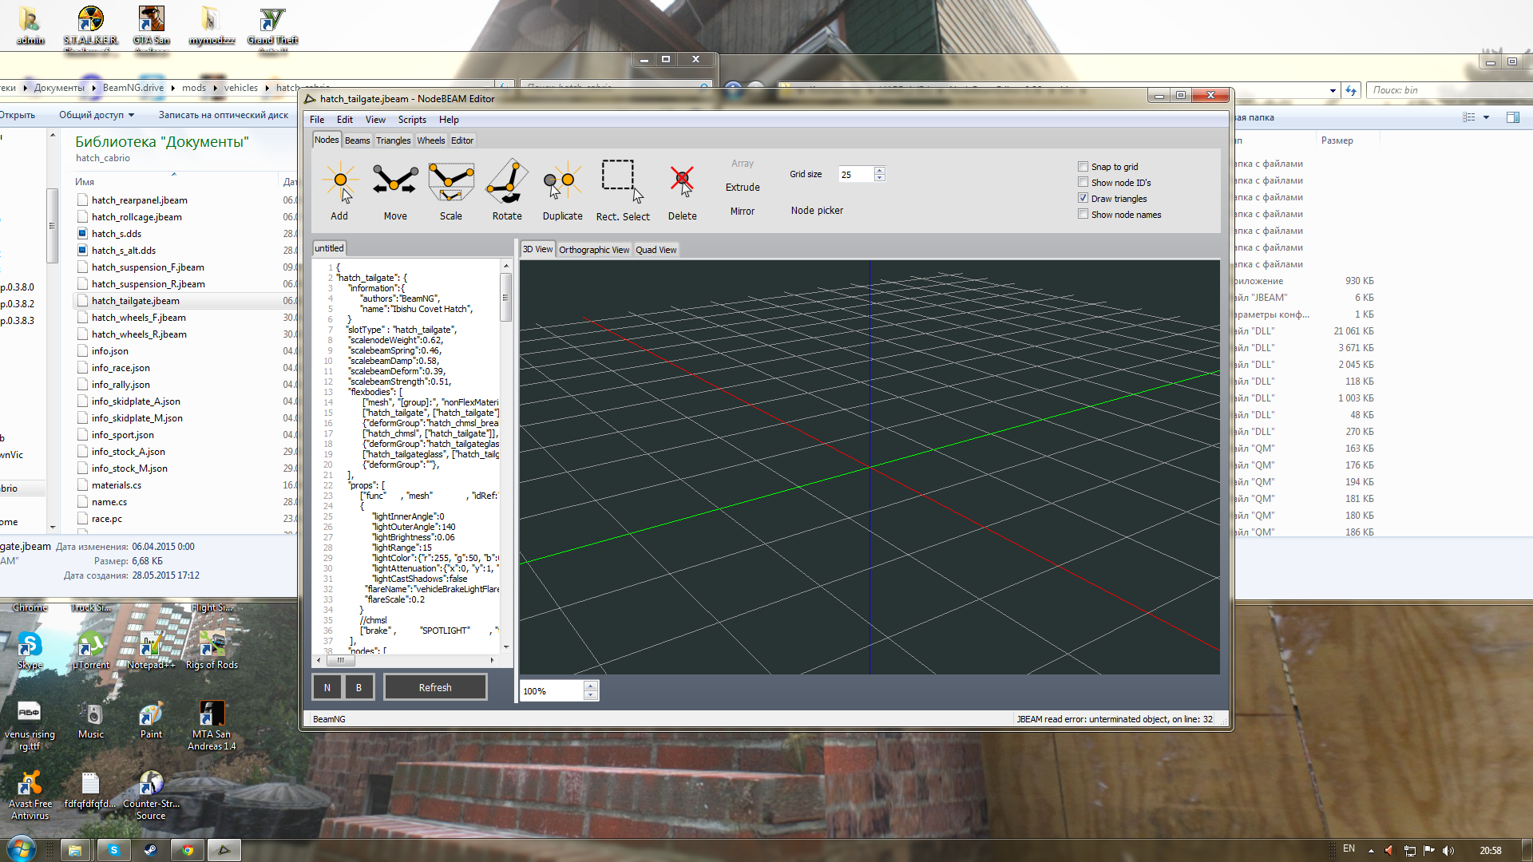Open Avast Free Antivirus shortcut

30,795
